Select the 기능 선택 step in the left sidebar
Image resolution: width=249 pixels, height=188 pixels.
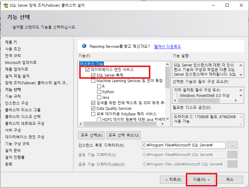coord(13,90)
